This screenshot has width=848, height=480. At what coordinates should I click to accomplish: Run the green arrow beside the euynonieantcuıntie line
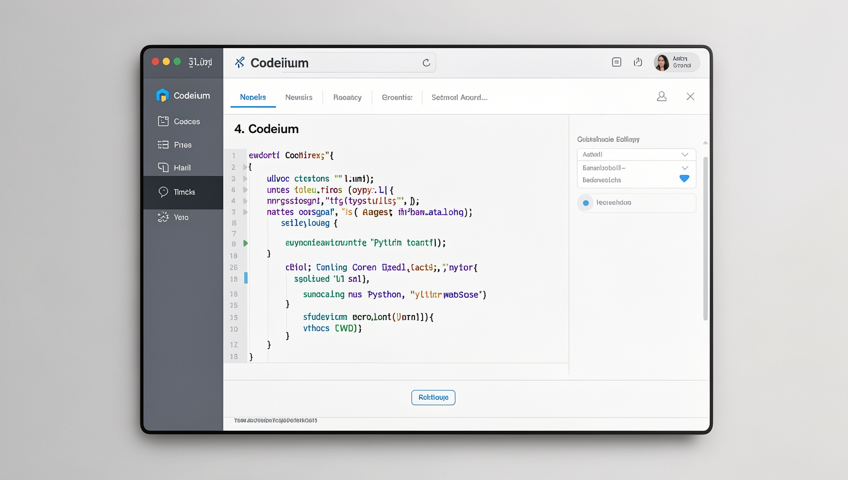pos(245,243)
